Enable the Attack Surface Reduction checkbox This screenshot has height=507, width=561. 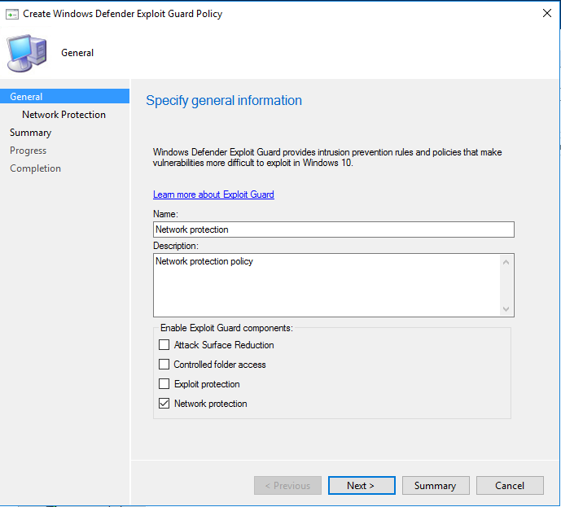point(164,345)
